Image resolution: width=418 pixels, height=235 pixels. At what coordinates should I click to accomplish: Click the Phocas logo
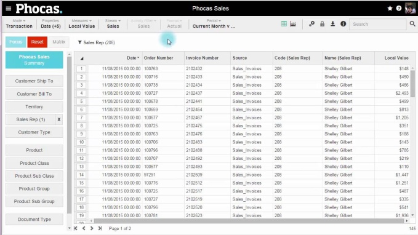(39, 9)
